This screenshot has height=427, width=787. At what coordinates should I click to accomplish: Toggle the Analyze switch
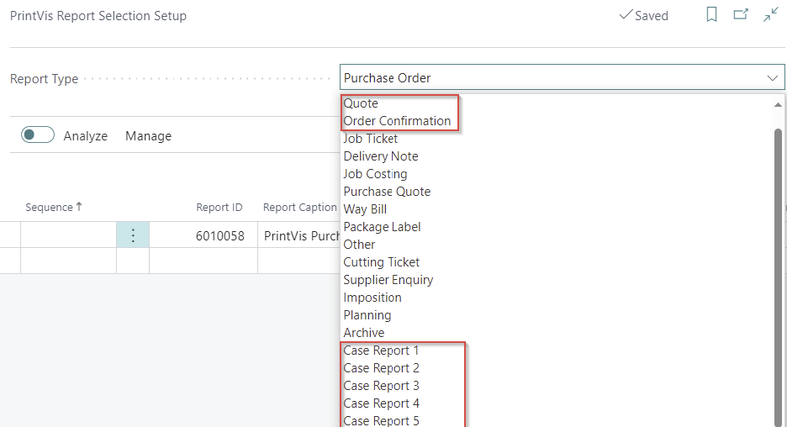click(x=38, y=135)
